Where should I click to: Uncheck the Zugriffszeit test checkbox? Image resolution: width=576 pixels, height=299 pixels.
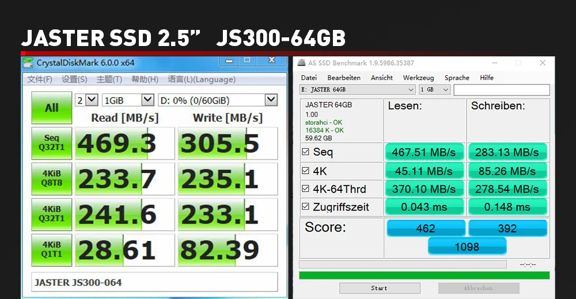pyautogui.click(x=305, y=206)
